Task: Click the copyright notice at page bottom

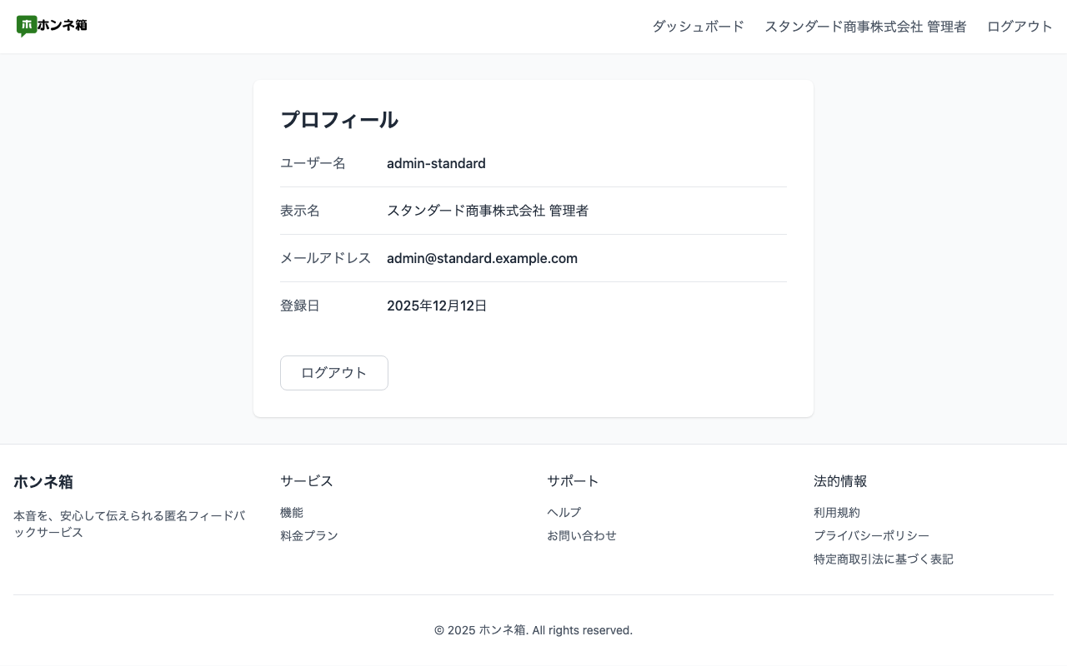Action: [x=533, y=630]
